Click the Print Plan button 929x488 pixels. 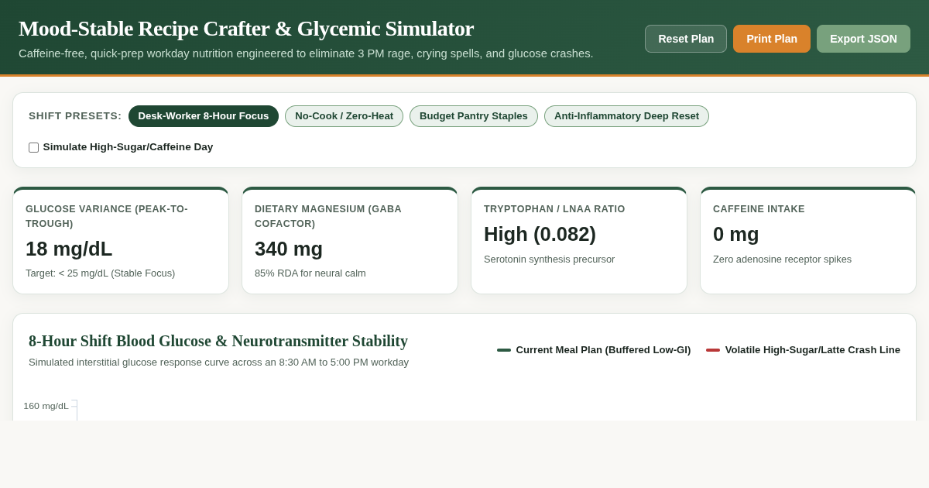(772, 39)
